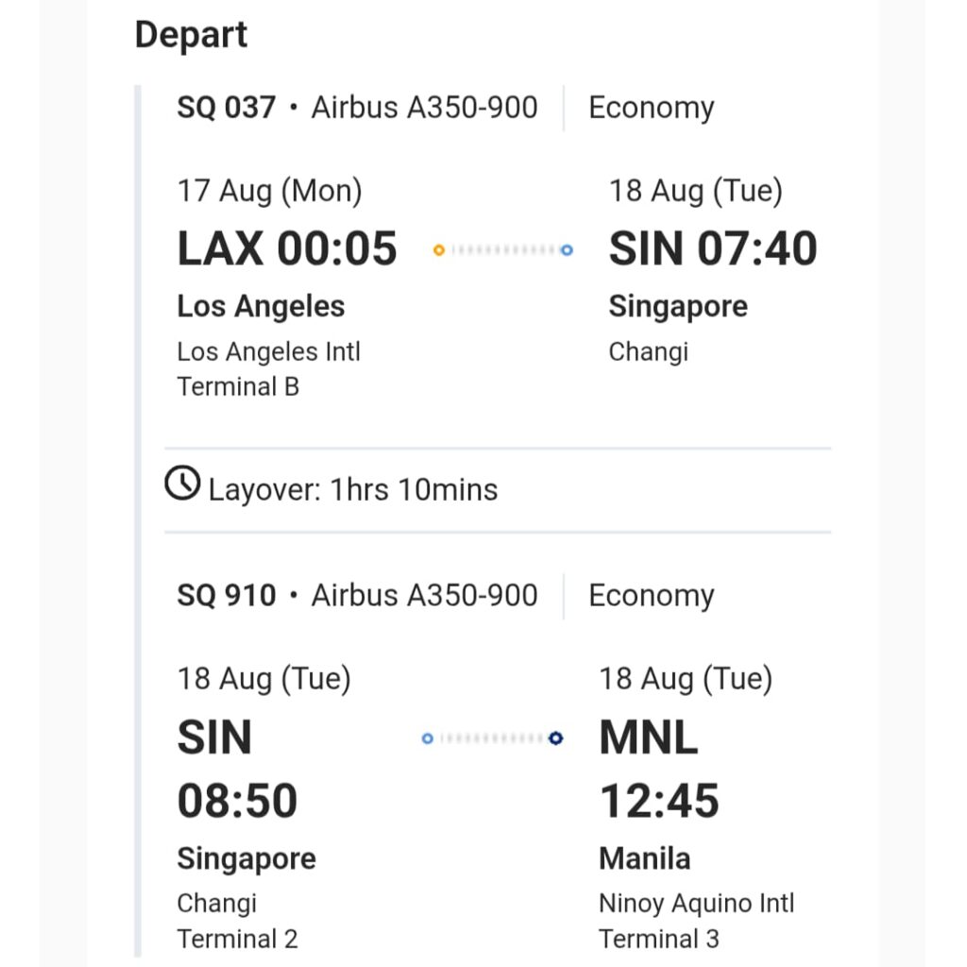Select the Depart section heading
967x967 pixels.
[191, 35]
